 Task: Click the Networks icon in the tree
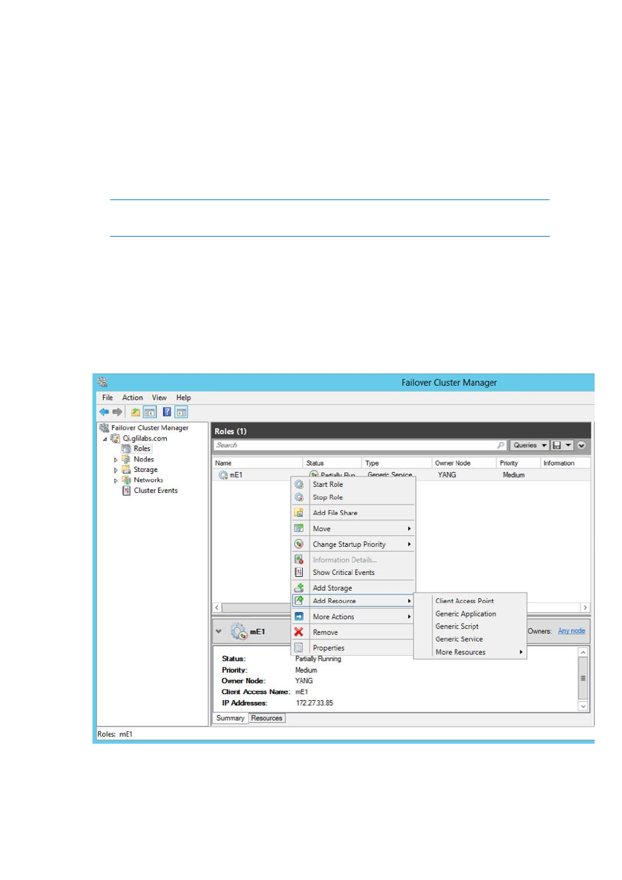click(126, 480)
